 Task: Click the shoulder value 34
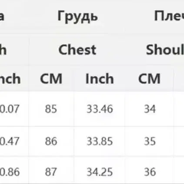tap(150, 109)
